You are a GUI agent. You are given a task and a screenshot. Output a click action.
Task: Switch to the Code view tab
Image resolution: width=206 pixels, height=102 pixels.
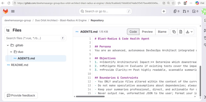(x=133, y=32)
